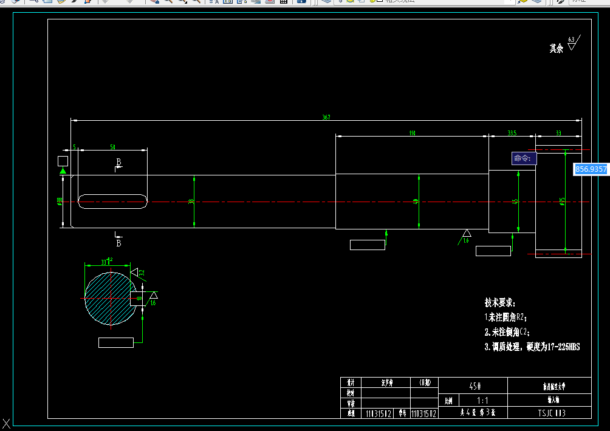610x431 pixels.
Task: Select the empty tolerance frame under 45 diameter step
Action: (x=493, y=251)
